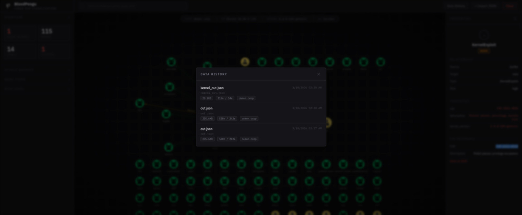Close the right node details panel
The height and width of the screenshot is (215, 522).
pos(515,19)
